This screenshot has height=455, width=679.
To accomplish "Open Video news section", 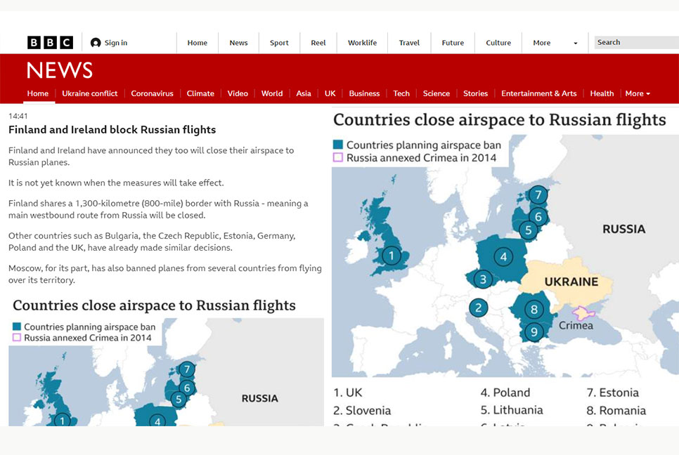I will (x=238, y=93).
